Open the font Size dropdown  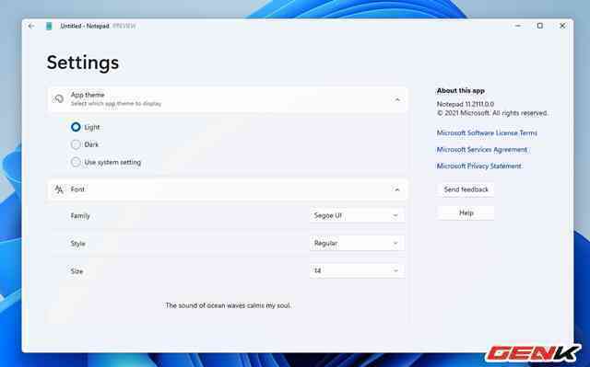coord(357,270)
